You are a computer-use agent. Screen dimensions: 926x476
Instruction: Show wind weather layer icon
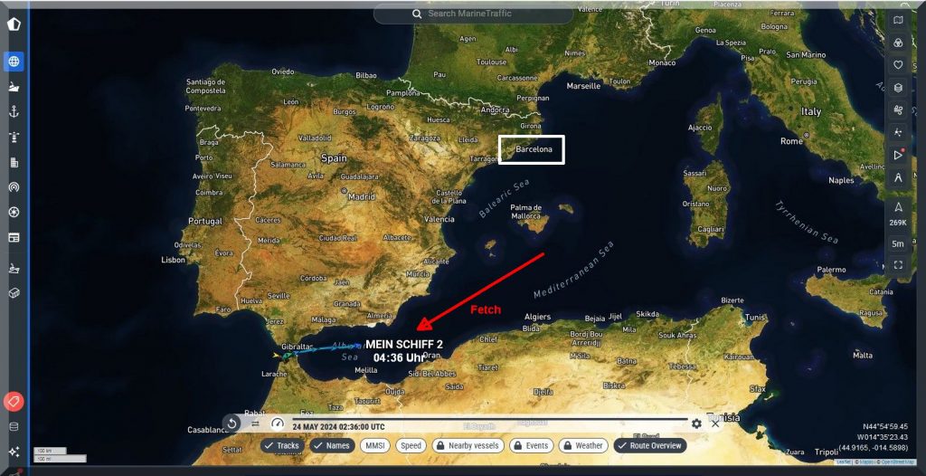pos(898,110)
